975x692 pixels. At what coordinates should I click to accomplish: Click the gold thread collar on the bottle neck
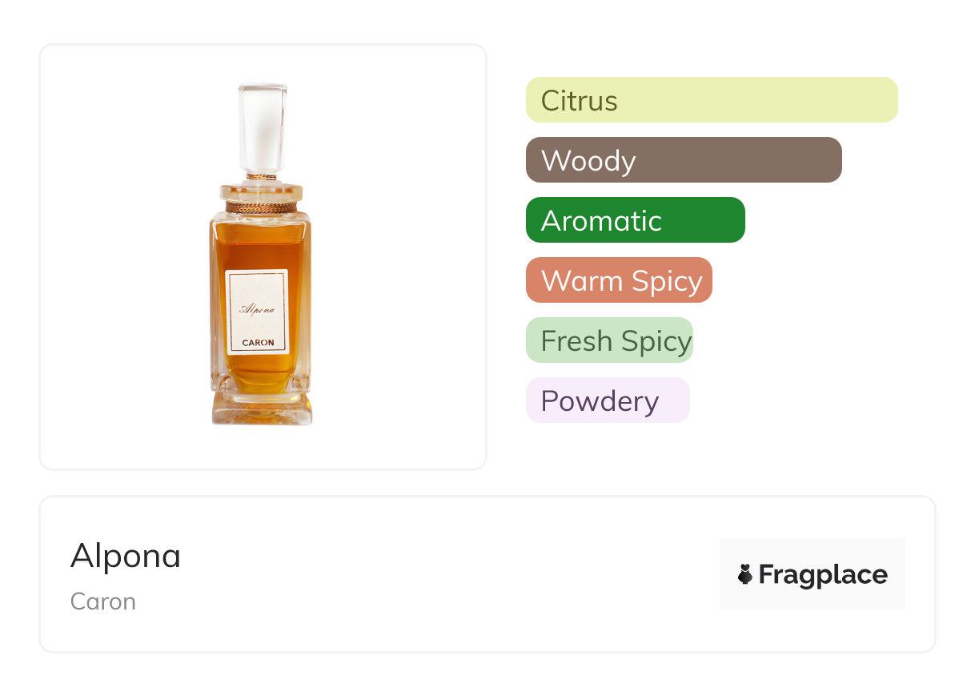(262, 207)
